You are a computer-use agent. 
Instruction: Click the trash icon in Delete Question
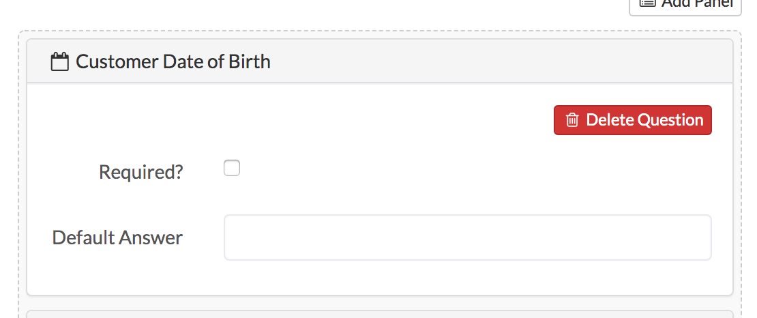tap(572, 120)
